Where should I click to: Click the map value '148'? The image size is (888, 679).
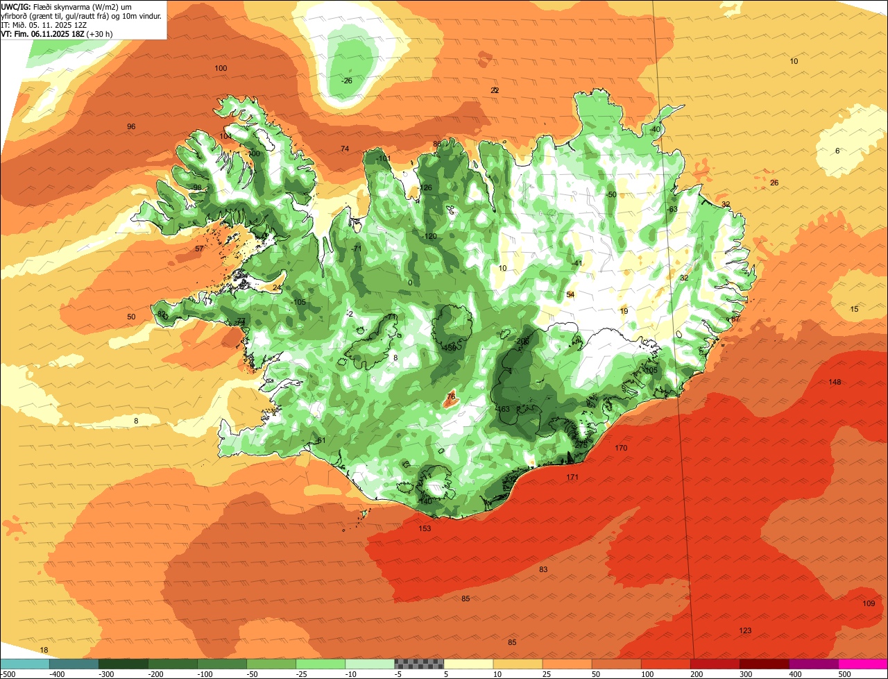click(x=835, y=382)
